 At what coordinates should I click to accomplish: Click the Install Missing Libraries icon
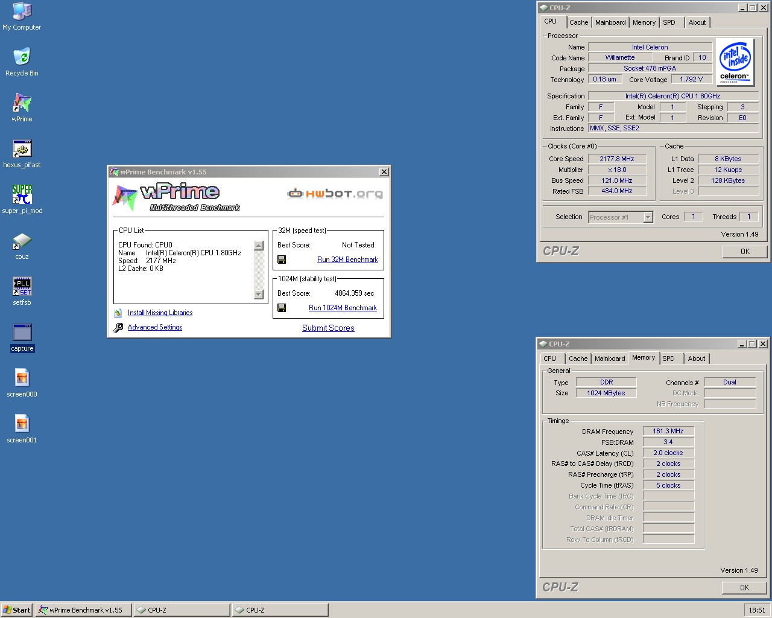pos(118,313)
